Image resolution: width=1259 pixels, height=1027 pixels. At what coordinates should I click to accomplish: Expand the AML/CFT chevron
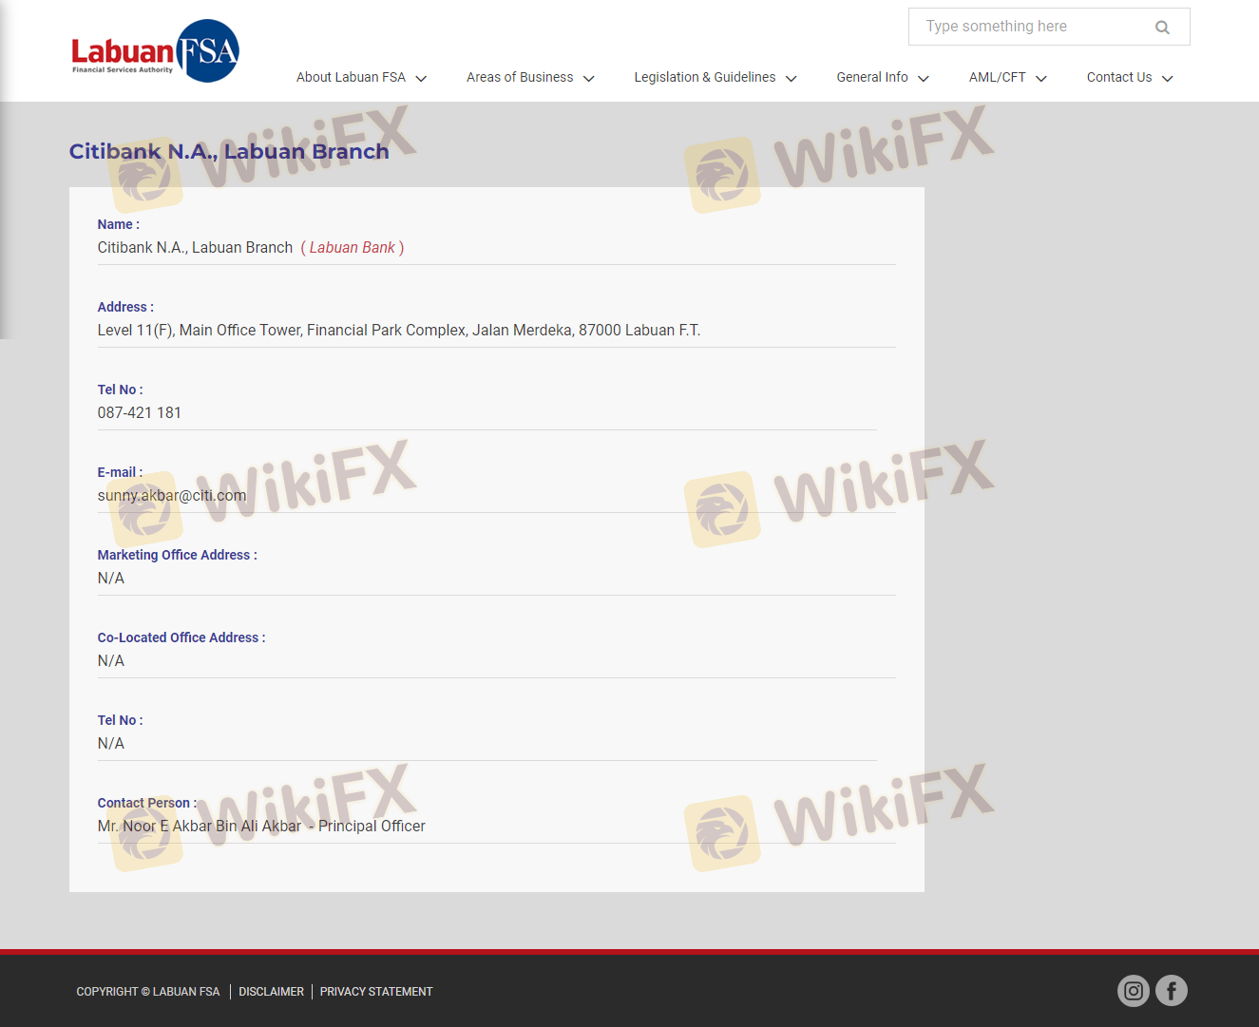click(1041, 78)
